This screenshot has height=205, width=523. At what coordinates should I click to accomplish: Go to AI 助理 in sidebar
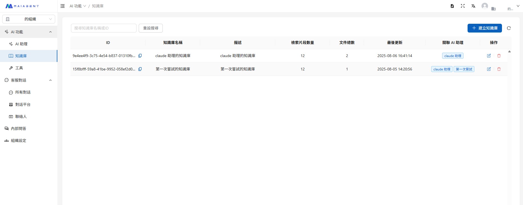[x=21, y=44]
